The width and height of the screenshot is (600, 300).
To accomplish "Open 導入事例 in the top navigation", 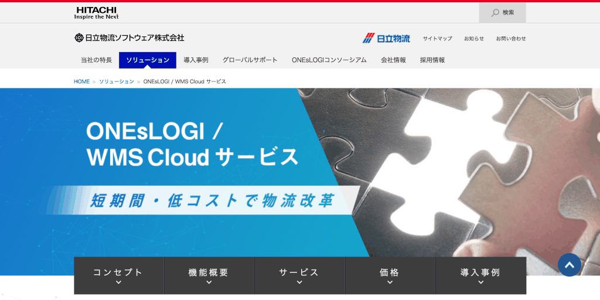I will point(196,60).
